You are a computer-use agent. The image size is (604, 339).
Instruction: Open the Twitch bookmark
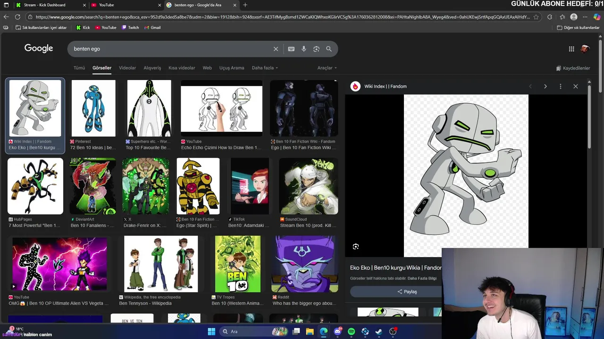coord(130,28)
